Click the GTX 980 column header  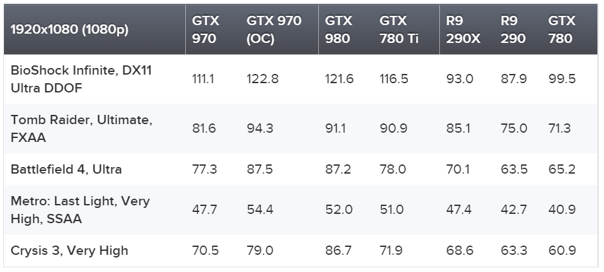click(338, 29)
